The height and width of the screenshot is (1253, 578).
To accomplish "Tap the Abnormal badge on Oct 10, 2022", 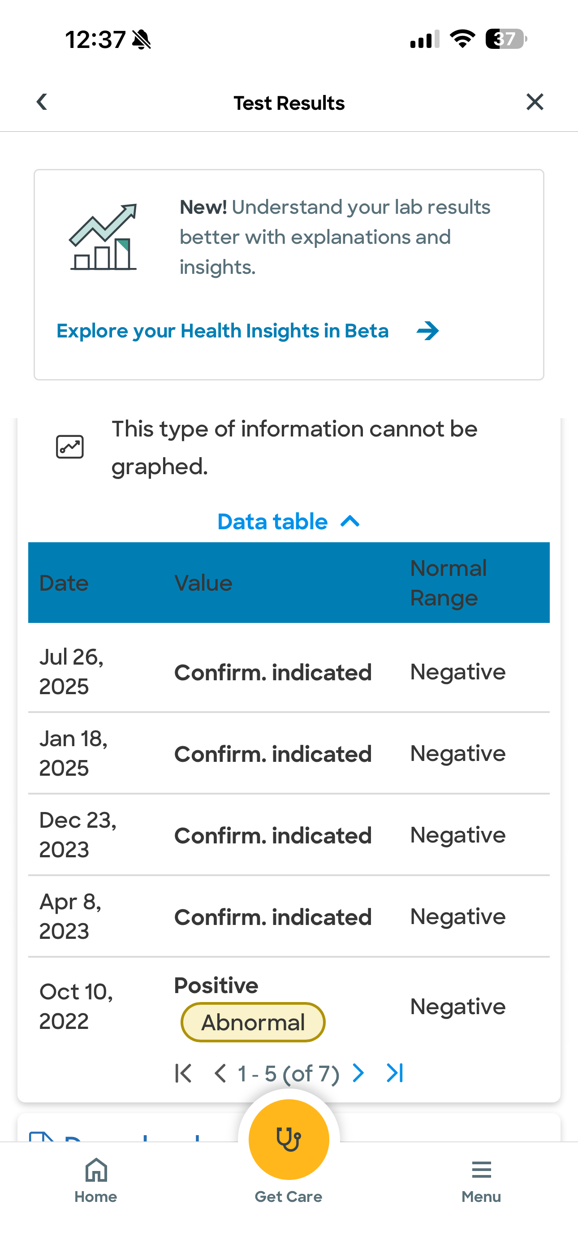I will 253,1023.
